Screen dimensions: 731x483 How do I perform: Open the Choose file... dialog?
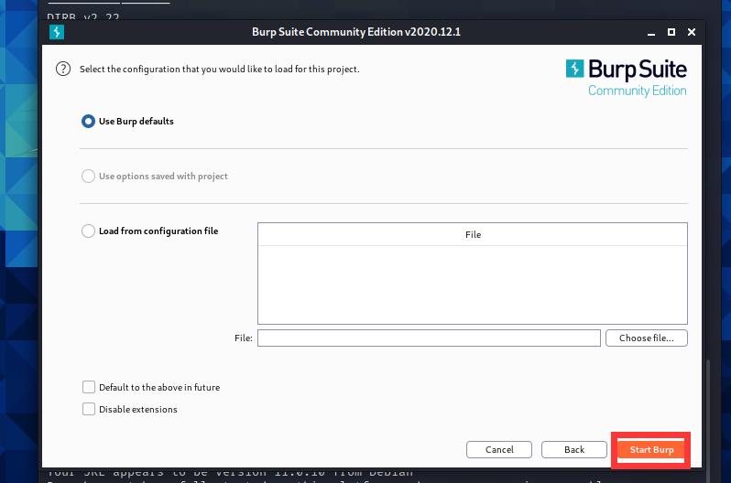pos(646,338)
